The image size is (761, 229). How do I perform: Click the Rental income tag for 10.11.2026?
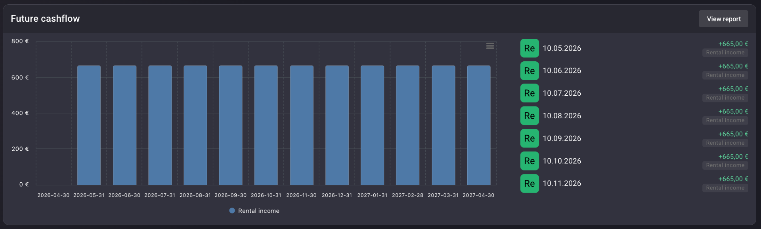tap(725, 188)
